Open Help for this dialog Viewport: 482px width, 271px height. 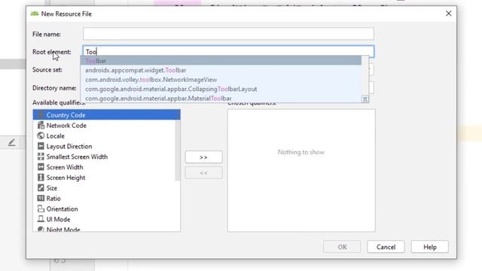pos(430,247)
